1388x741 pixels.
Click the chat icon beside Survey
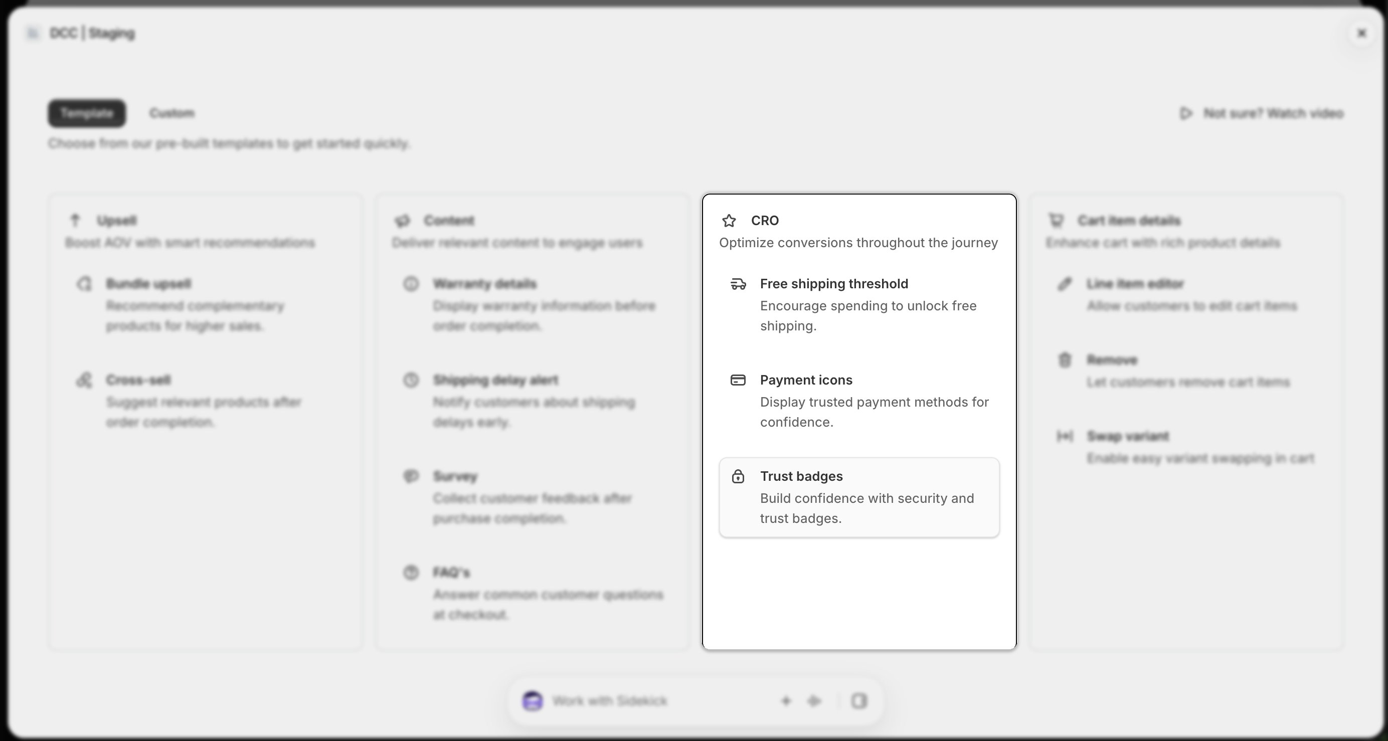[411, 476]
